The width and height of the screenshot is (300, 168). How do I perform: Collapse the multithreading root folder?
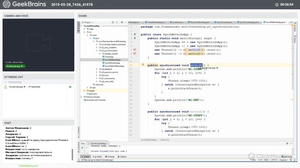(82, 26)
